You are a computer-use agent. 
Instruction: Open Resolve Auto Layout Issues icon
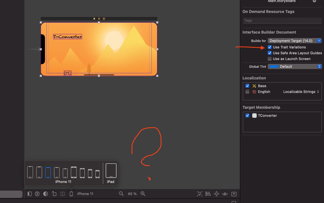click(x=225, y=194)
